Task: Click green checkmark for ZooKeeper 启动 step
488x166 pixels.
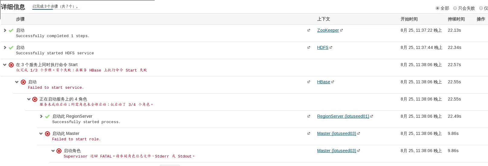Action: tap(11, 30)
